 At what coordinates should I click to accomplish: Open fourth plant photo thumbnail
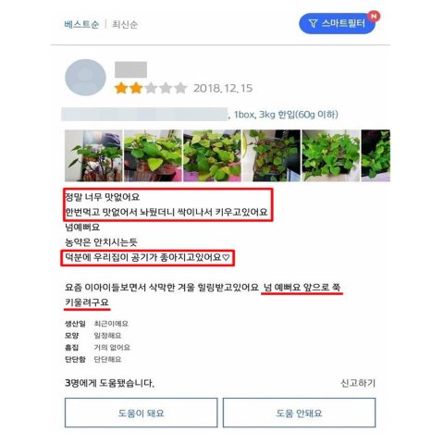coord(271,155)
